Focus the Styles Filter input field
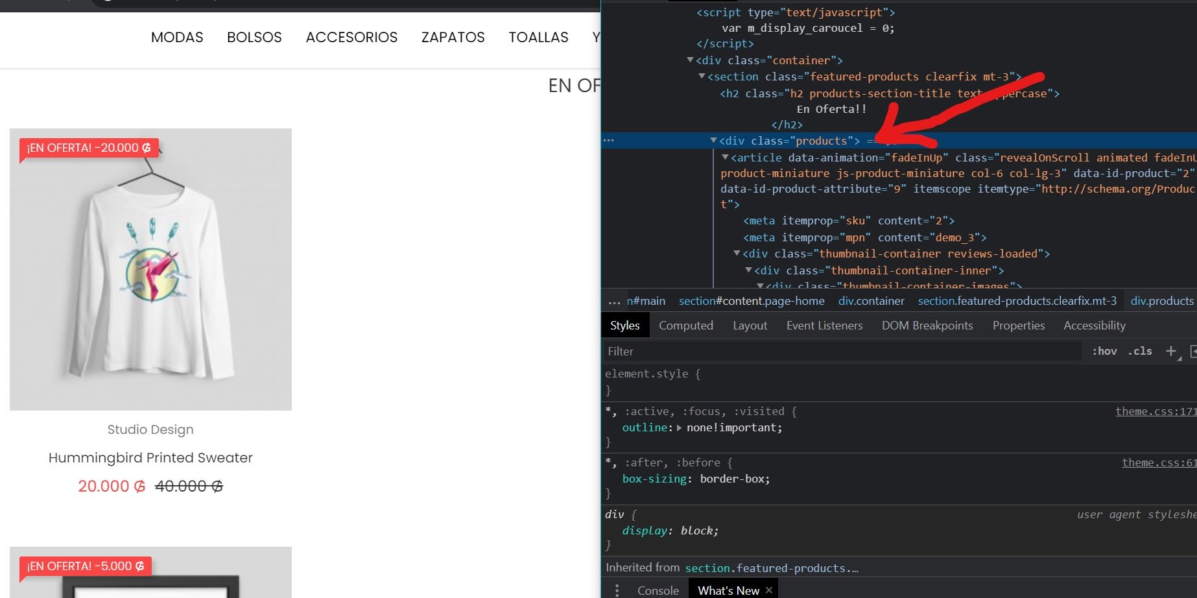 point(842,351)
